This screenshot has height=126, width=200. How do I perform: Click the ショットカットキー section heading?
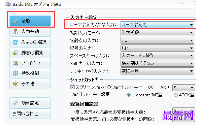tap(87, 80)
